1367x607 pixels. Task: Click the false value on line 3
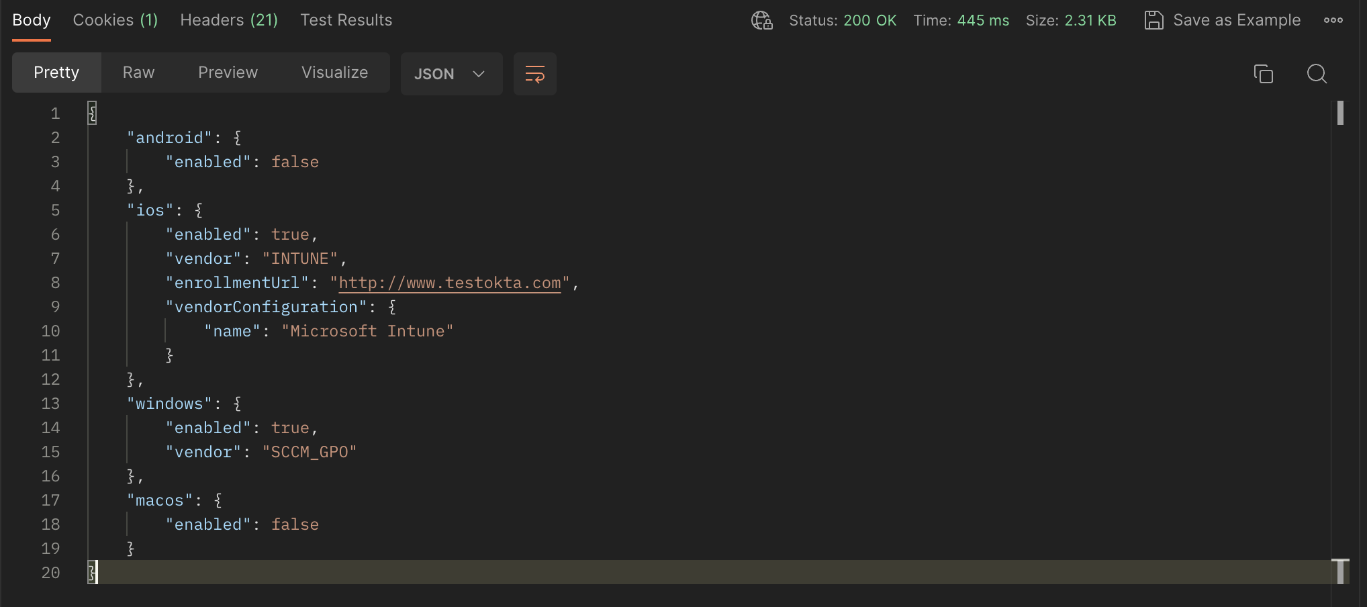[295, 162]
